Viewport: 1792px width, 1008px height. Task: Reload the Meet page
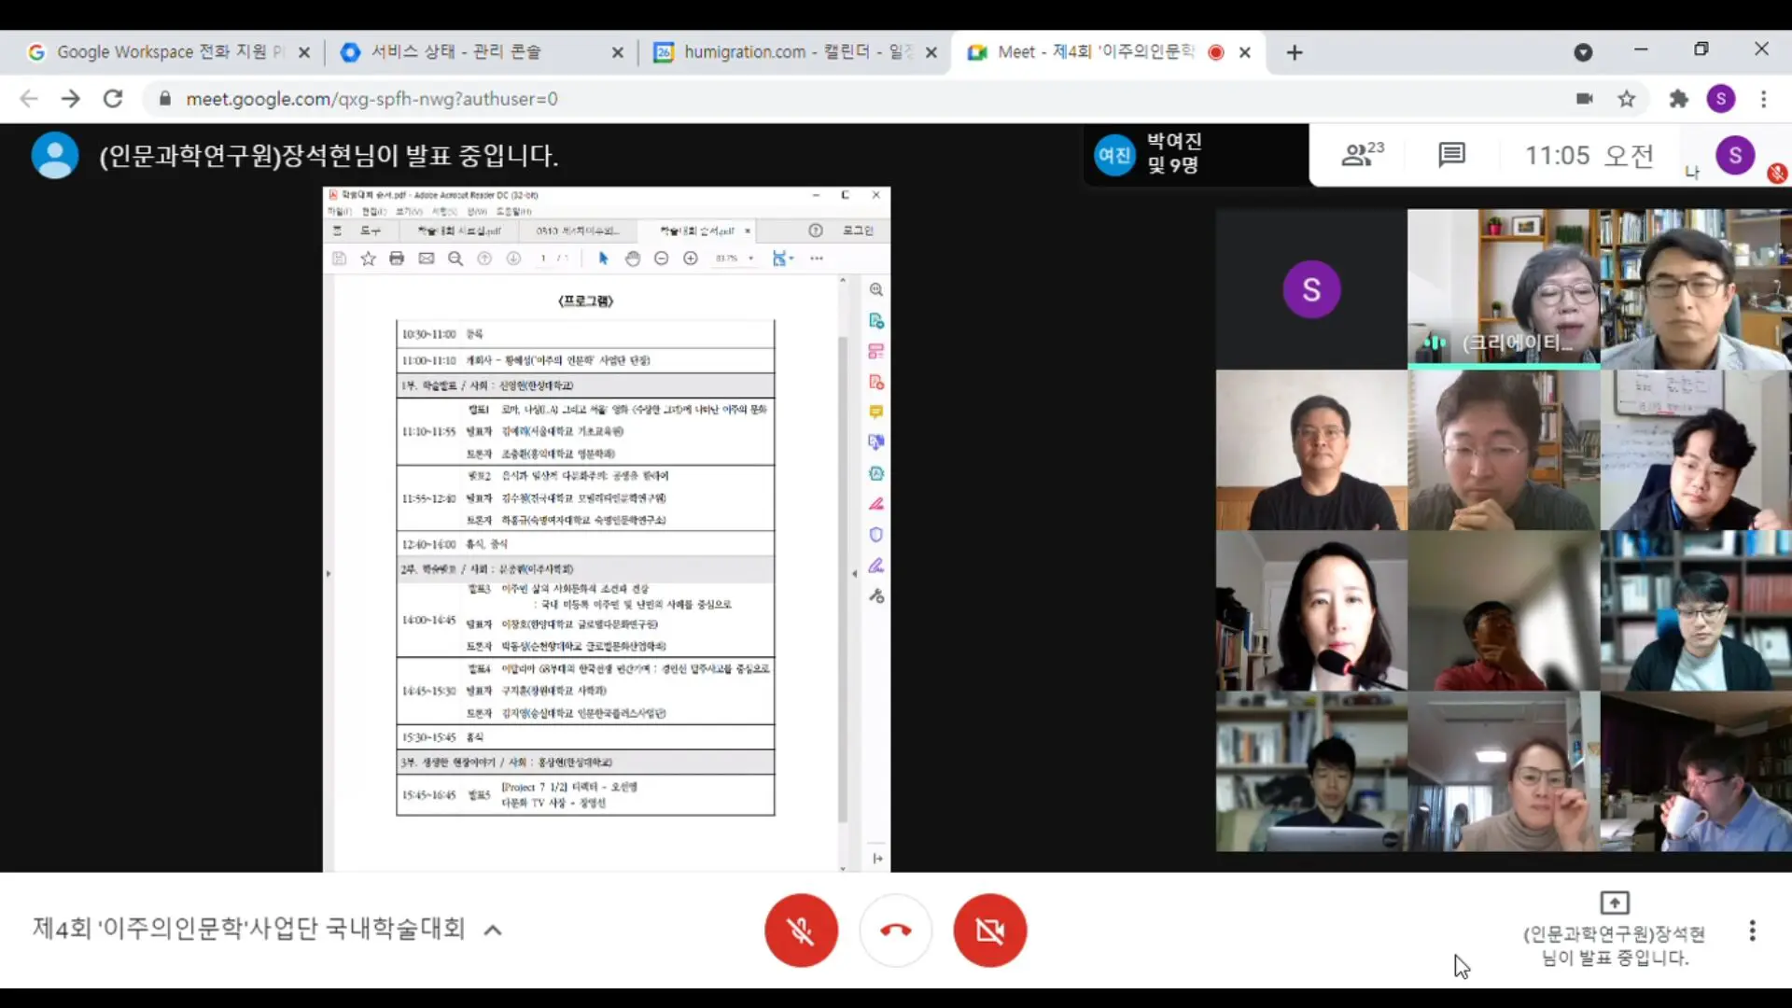113,99
